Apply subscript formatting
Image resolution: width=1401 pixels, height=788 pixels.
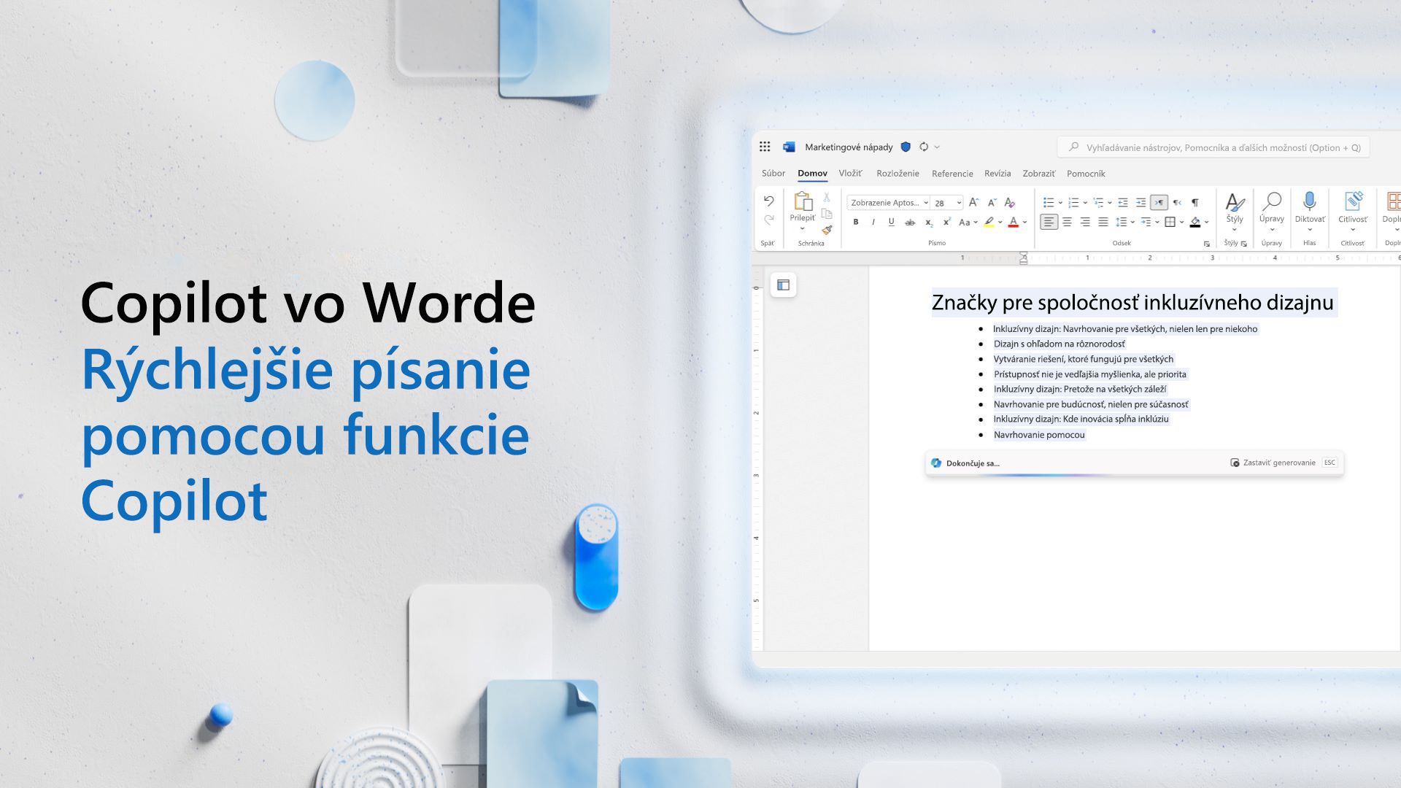[928, 223]
